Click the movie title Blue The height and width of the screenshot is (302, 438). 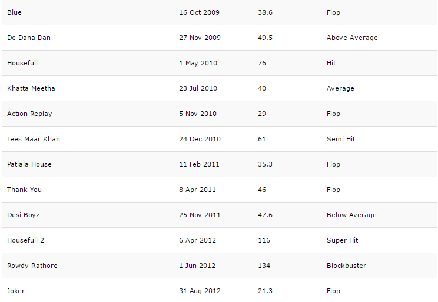coord(14,12)
